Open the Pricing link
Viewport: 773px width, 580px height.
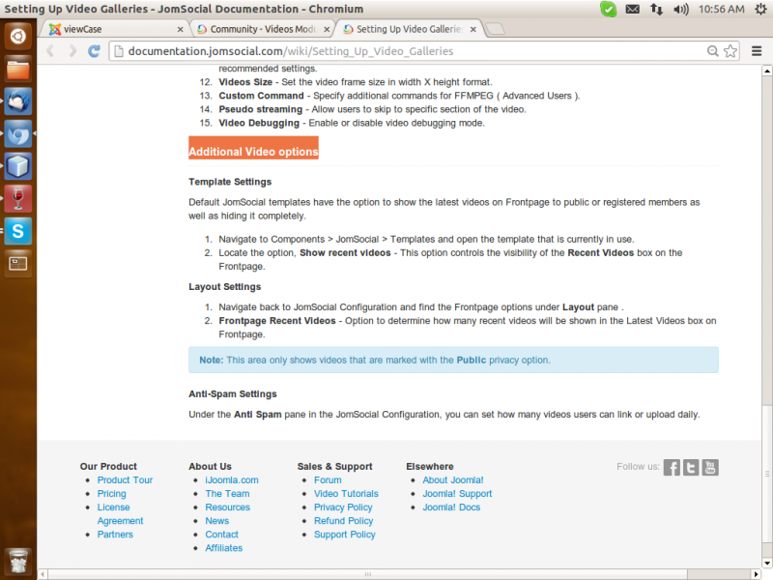coord(111,494)
